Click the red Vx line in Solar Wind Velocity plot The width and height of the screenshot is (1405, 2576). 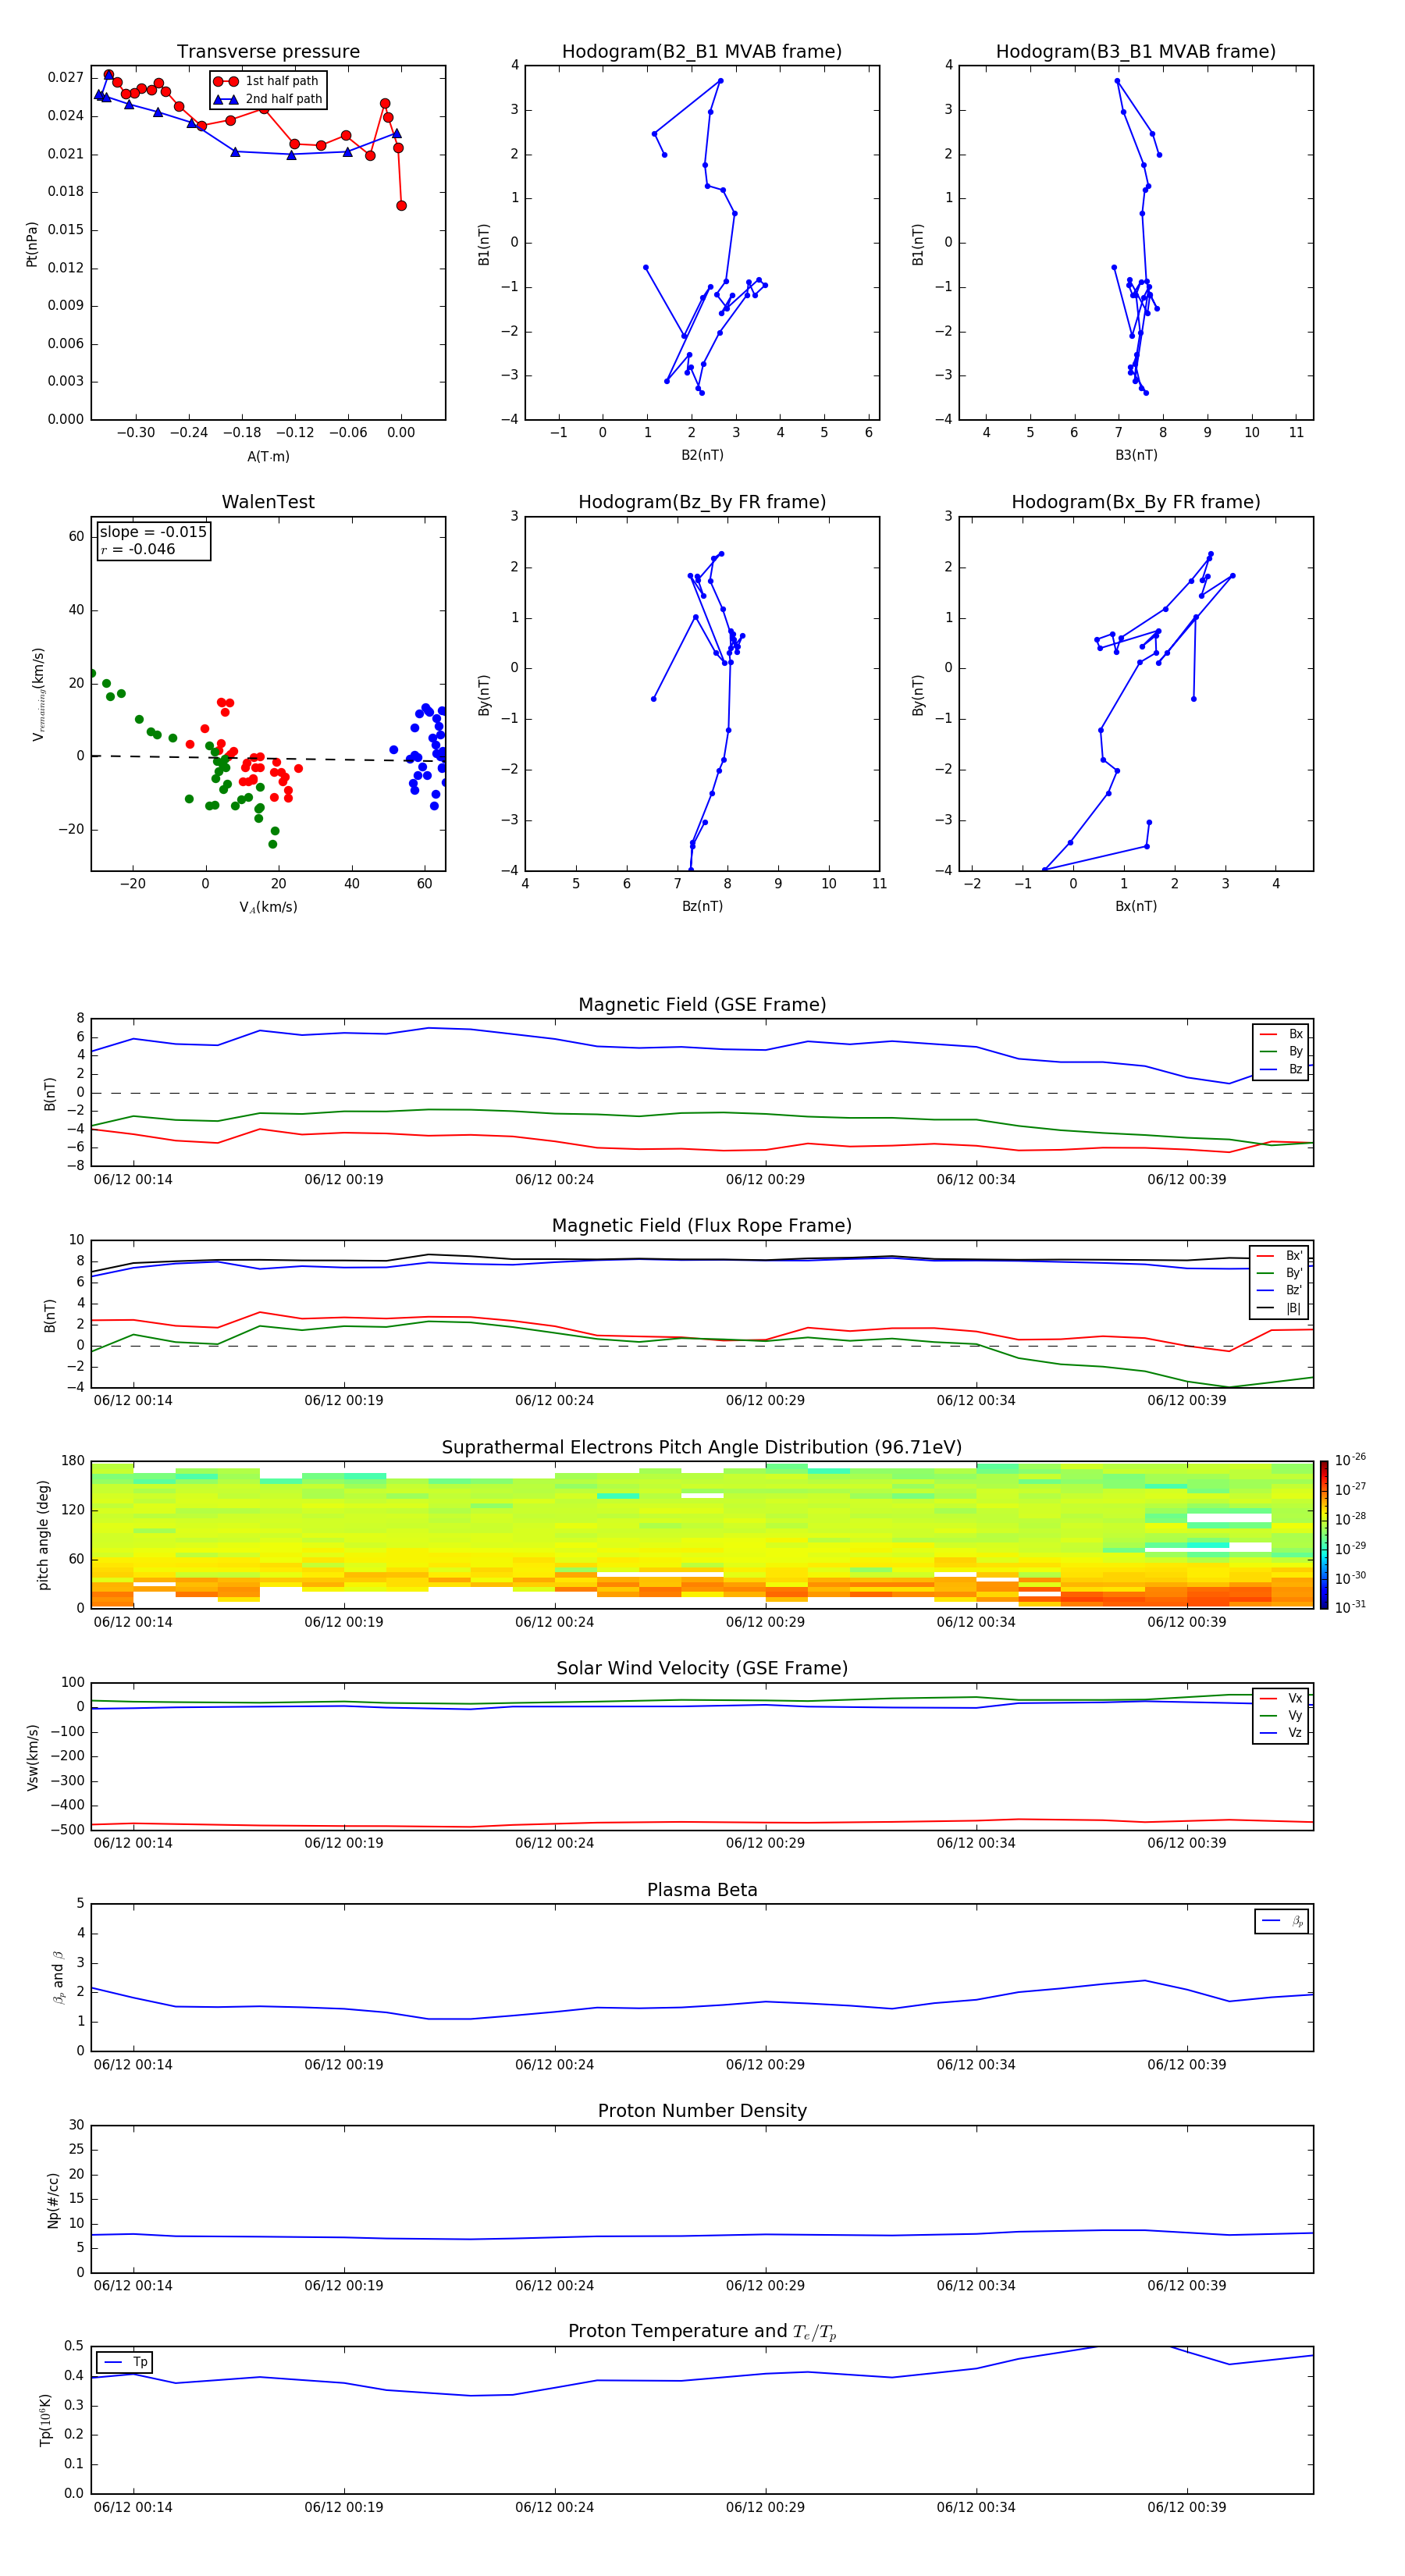(700, 1822)
